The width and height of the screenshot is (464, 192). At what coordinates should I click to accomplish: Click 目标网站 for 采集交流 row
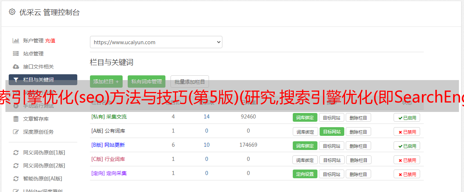coord(332,117)
